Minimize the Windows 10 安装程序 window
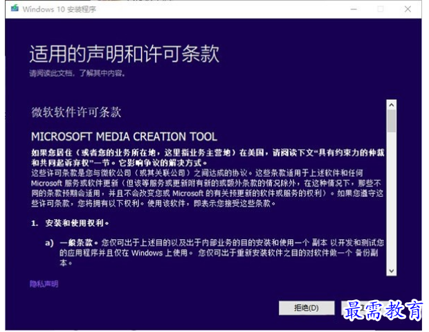429x332 pixels. tap(354, 9)
